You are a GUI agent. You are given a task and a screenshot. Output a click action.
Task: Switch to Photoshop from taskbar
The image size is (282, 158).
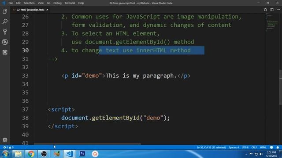[x=82, y=154]
